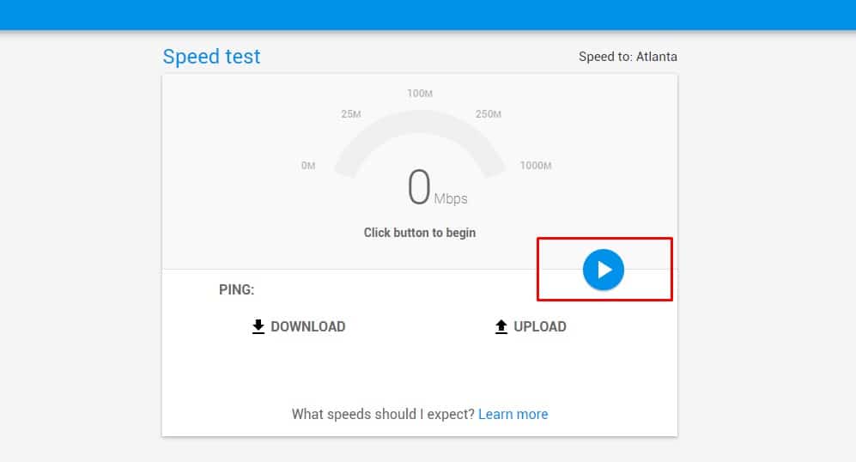Screen dimensions: 856x462
Task: Click the 1000M gauge marker
Action: (x=536, y=166)
